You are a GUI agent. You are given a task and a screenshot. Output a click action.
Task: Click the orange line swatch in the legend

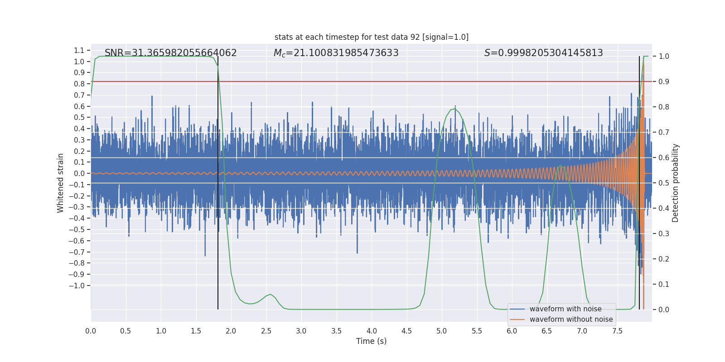(x=517, y=319)
